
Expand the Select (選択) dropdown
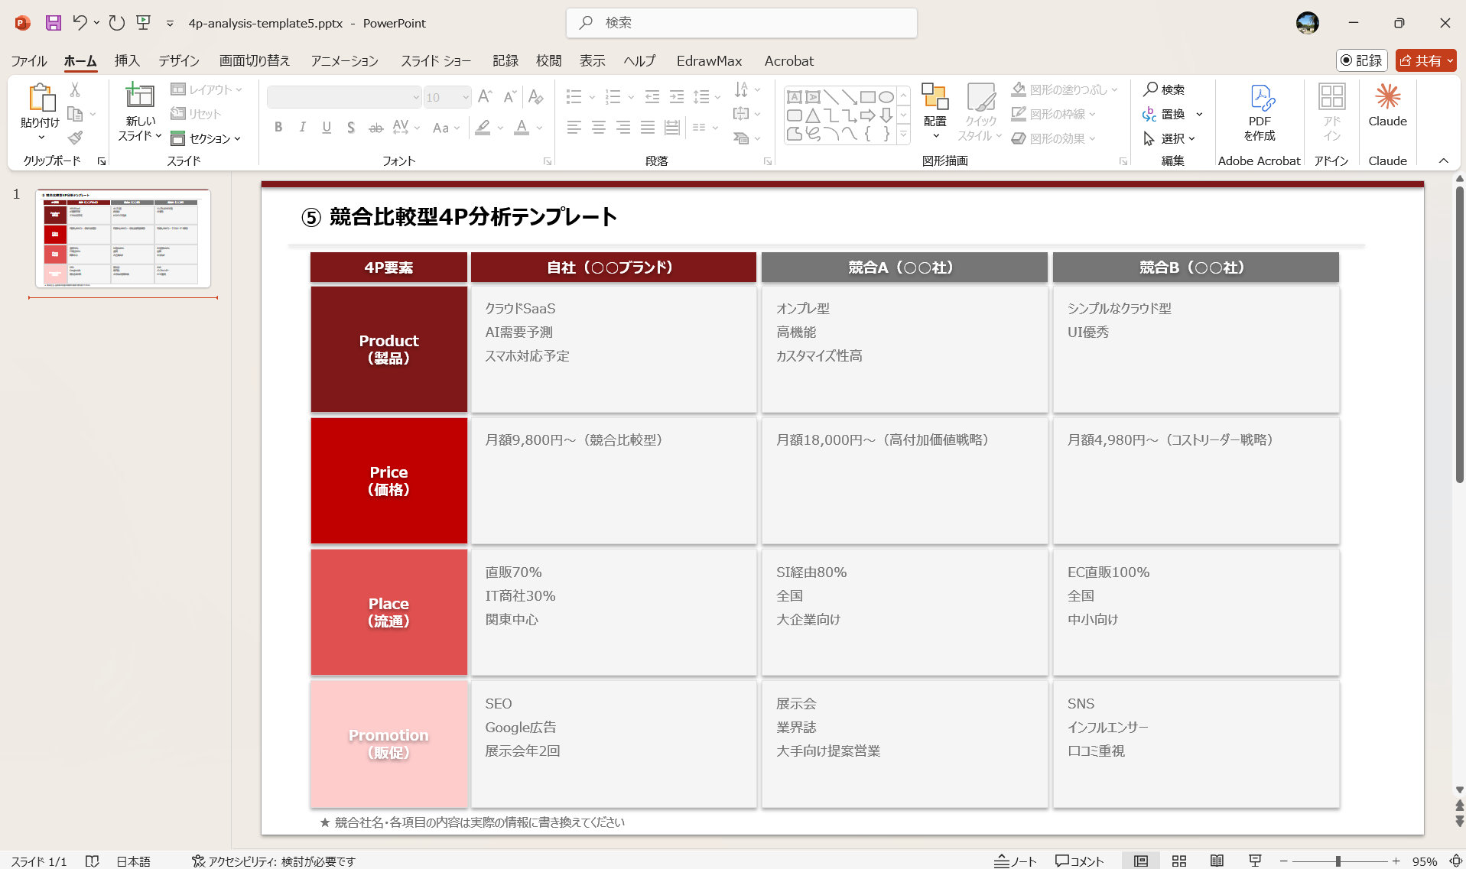1169,138
